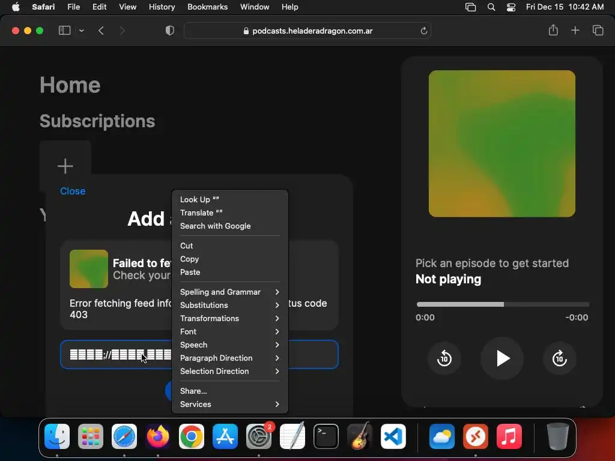This screenshot has width=615, height=461.
Task: Click Safari's sidebar toggle icon
Action: (x=64, y=31)
